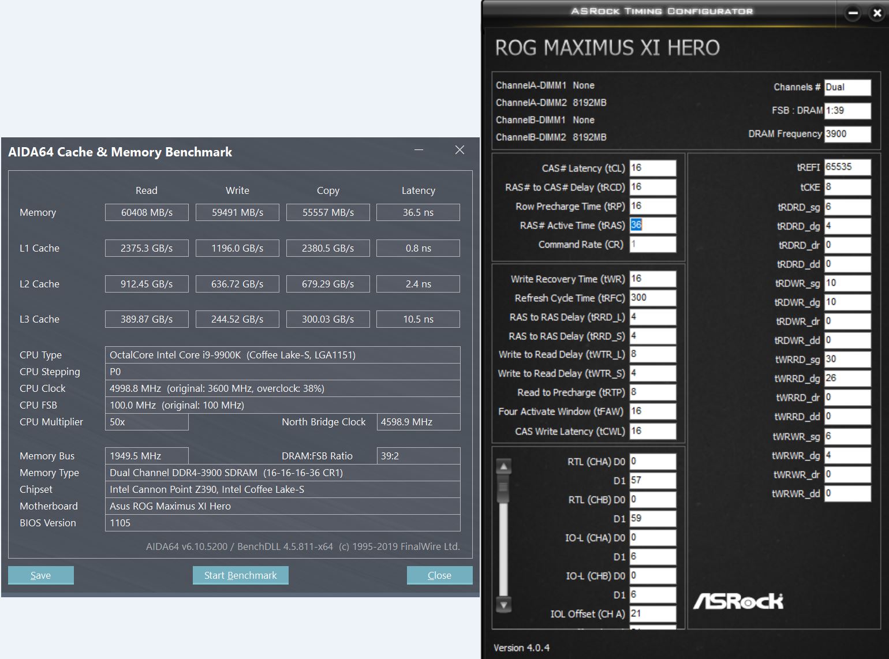Click the IOL Offset (CH A) field
The image size is (889, 659).
pos(652,614)
